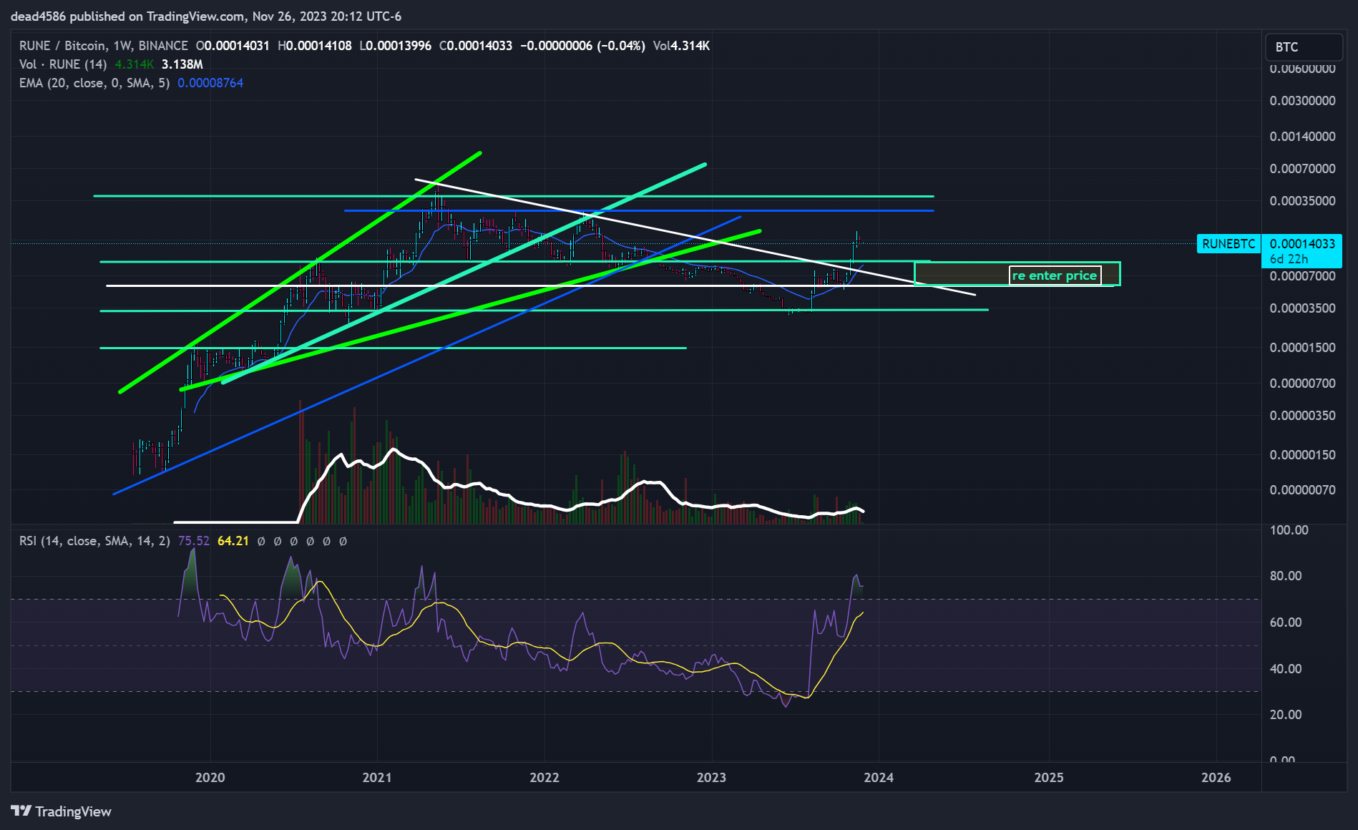Select the RUNE / Bitcoin, 1W, BINANCE legend title
Viewport: 1358px width, 830px height.
[104, 46]
